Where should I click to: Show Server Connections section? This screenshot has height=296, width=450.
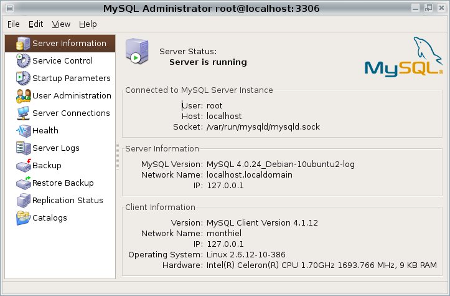point(71,113)
